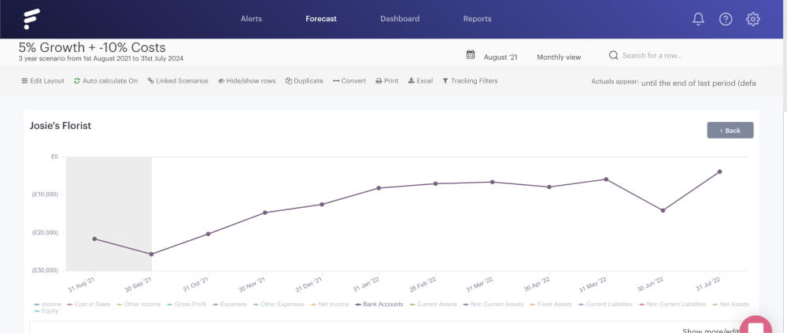Screen dimensions: 787x333
Task: Switch to the Dashboard tab
Action: point(400,19)
